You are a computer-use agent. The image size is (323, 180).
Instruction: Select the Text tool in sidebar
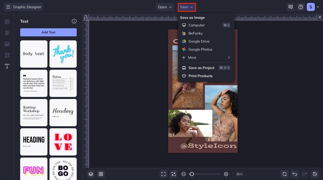pyautogui.click(x=7, y=66)
